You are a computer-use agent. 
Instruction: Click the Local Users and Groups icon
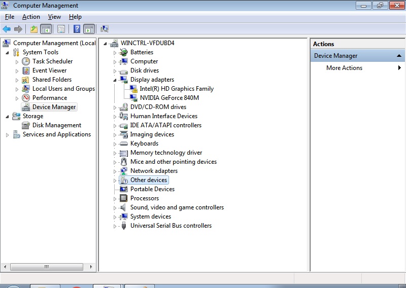(x=26, y=89)
